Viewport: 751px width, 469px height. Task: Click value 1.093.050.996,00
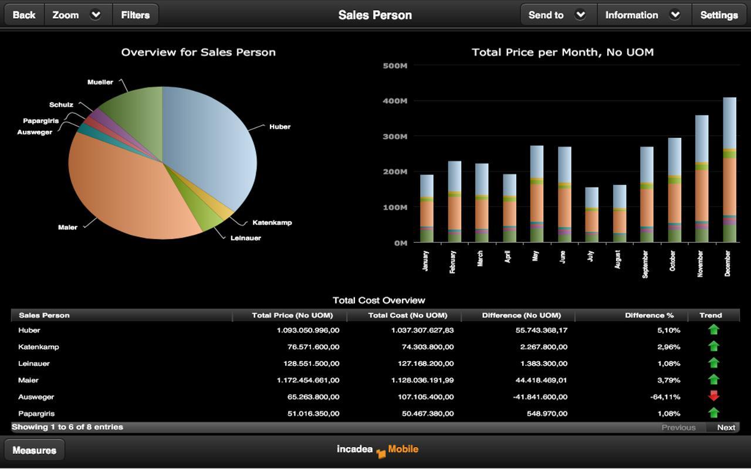click(308, 330)
